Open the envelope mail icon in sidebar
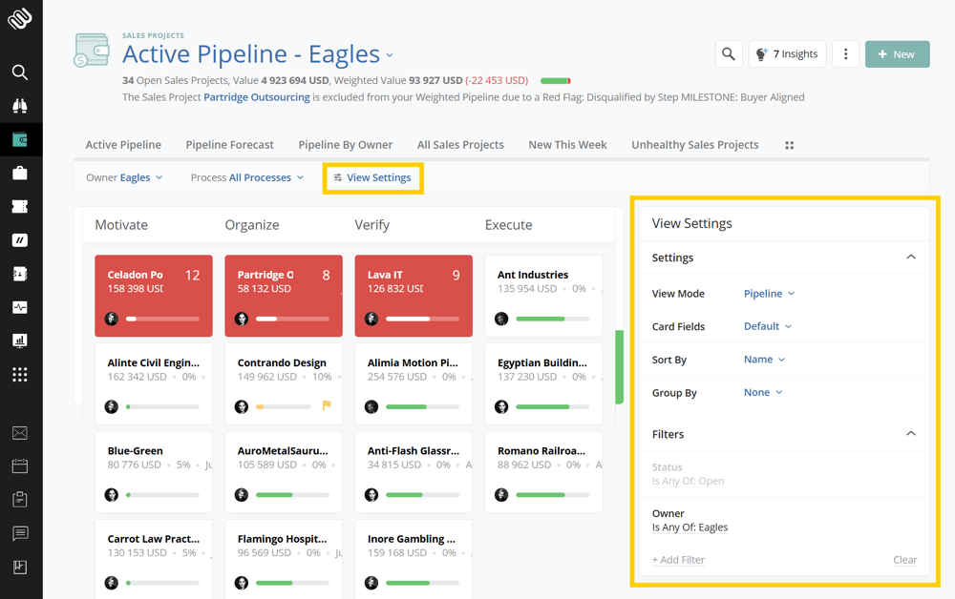The width and height of the screenshot is (955, 599). (20, 433)
